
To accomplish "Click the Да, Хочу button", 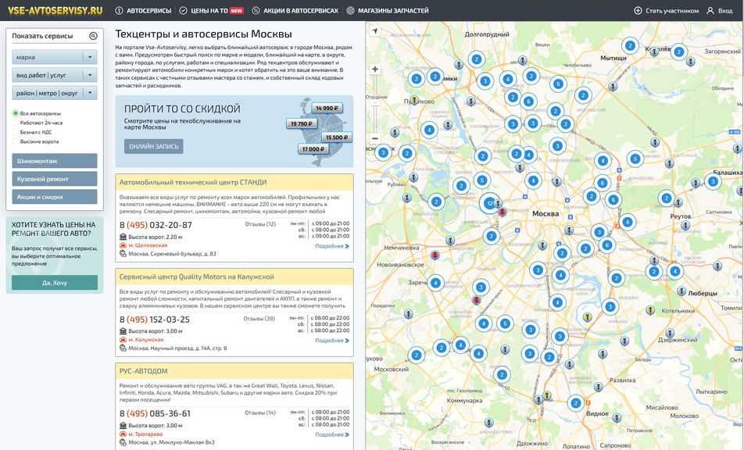I will [x=55, y=283].
